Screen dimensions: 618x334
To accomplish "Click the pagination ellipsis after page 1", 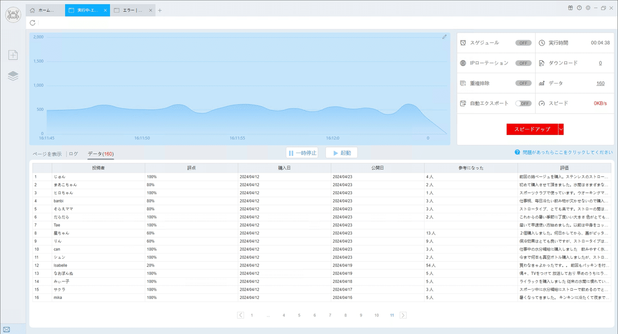I will click(x=268, y=315).
